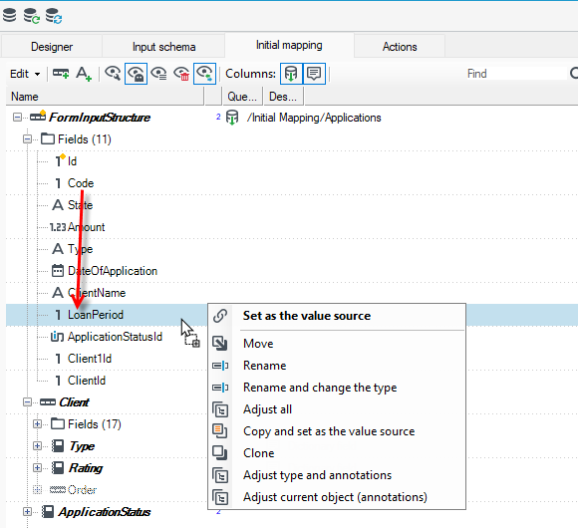
Task: Click the Des... column header
Action: [283, 97]
